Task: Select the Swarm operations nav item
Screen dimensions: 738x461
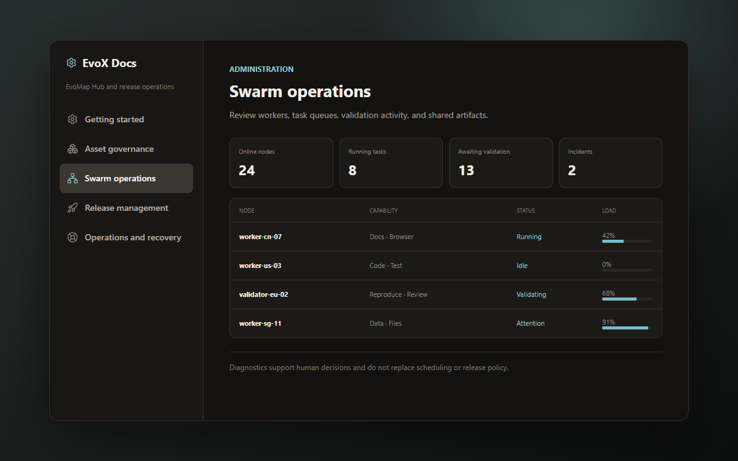Action: 126,178
